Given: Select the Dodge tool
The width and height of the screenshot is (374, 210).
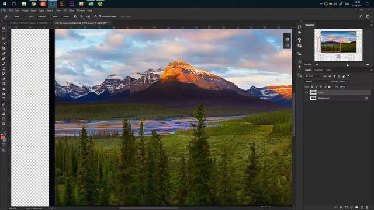Looking at the screenshot, I should [x=4, y=94].
